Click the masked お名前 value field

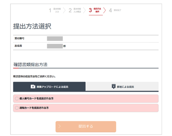point(55,46)
